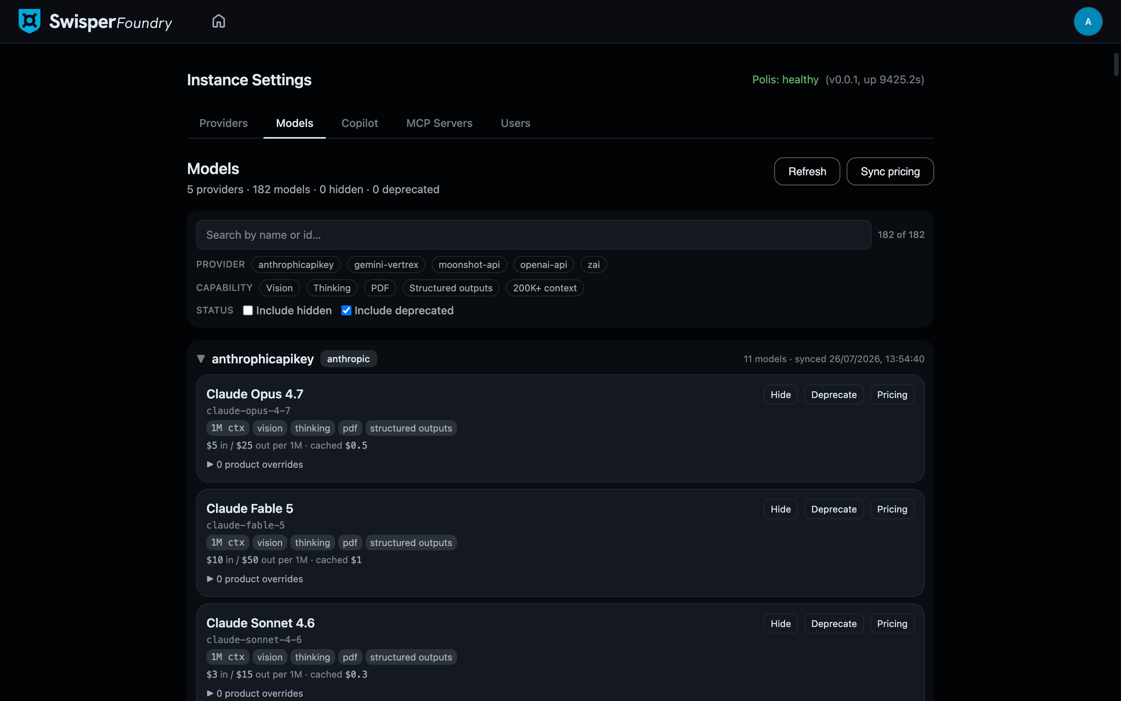Click the Claude Fable 5 title

pyautogui.click(x=250, y=509)
